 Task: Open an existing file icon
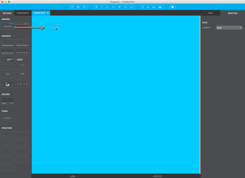tap(78, 7)
